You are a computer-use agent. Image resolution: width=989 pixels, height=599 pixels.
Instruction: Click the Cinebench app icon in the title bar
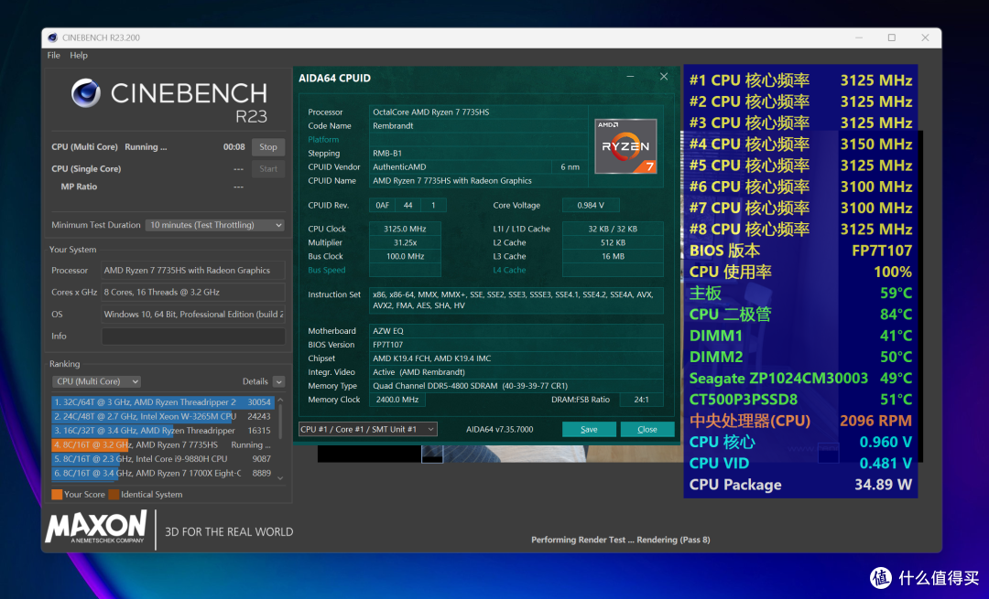pyautogui.click(x=52, y=37)
